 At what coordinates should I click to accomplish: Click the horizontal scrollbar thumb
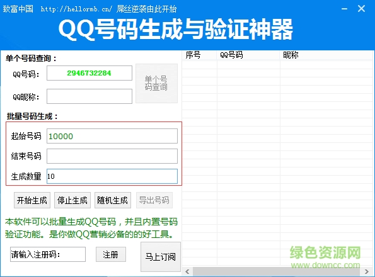(x=276, y=271)
